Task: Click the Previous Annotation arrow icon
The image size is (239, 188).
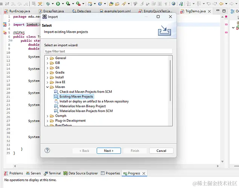Action: (199, 4)
